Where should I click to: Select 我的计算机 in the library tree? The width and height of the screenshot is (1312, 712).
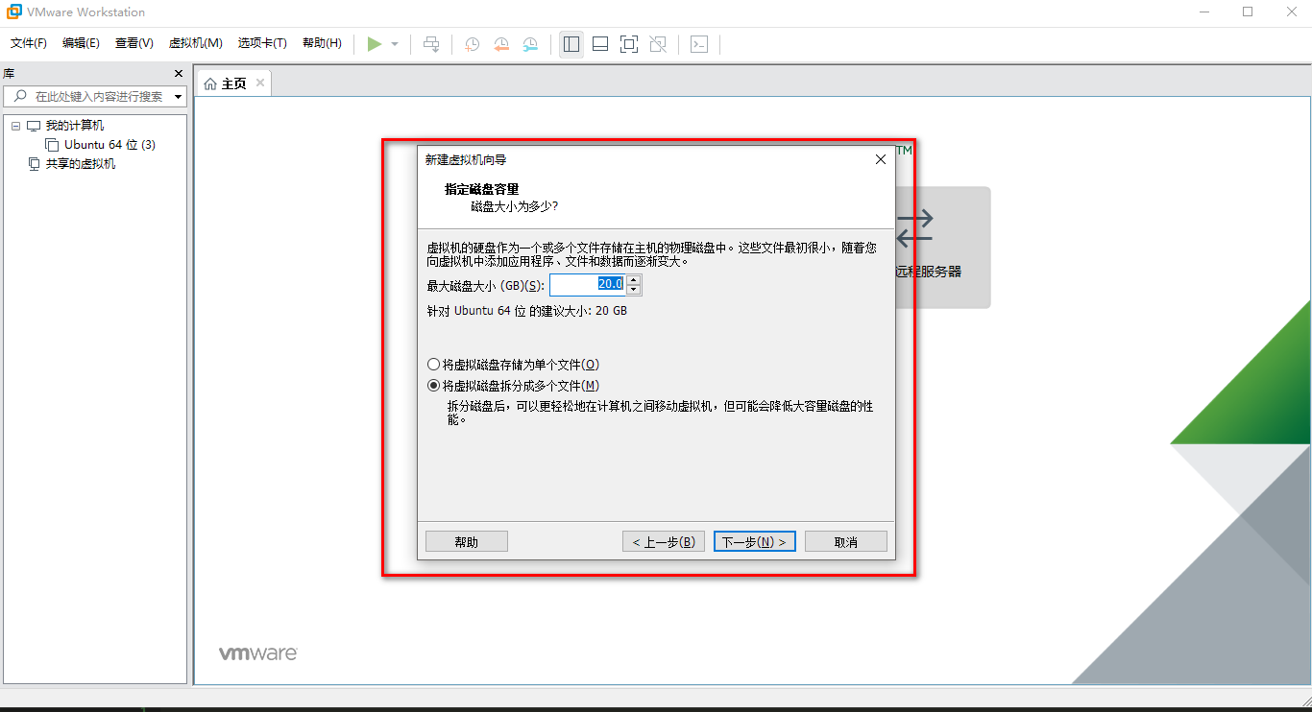pos(75,126)
